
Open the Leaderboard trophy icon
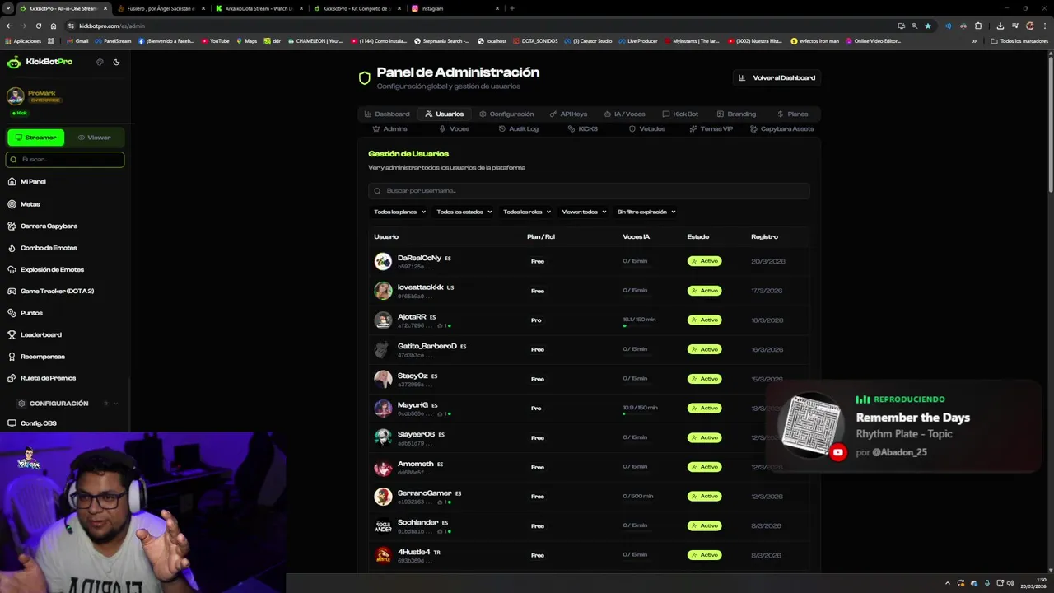pyautogui.click(x=12, y=335)
